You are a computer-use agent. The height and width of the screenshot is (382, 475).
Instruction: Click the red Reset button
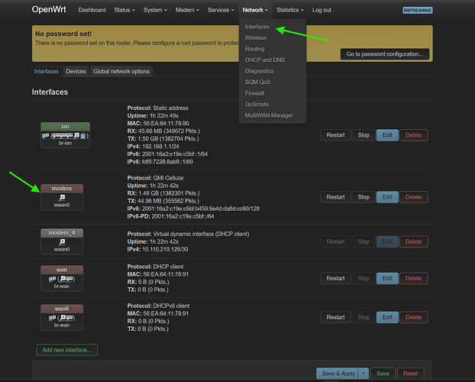click(411, 374)
